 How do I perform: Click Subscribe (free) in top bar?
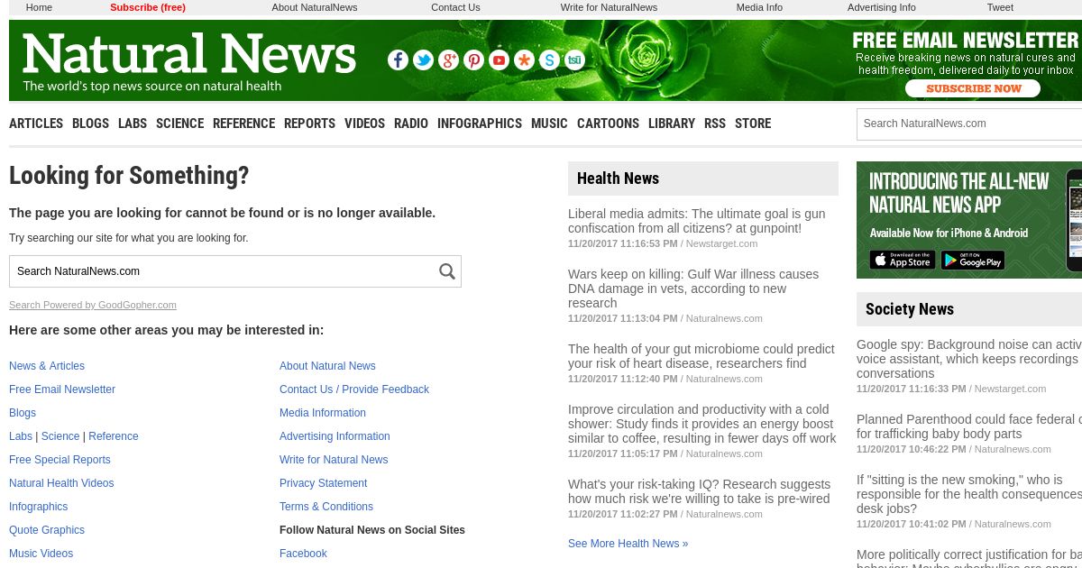[148, 7]
